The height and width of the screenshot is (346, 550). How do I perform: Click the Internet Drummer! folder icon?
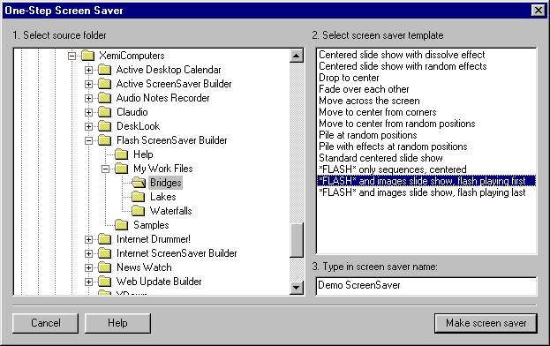[104, 239]
